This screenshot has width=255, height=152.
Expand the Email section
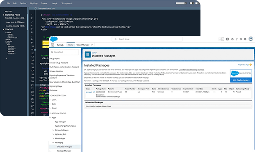click(50, 108)
